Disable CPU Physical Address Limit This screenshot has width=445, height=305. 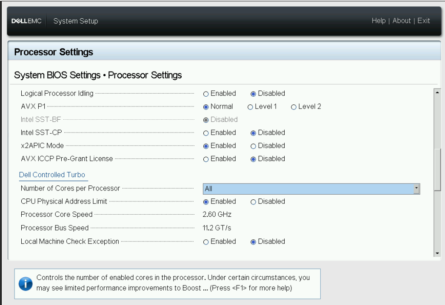[253, 202]
